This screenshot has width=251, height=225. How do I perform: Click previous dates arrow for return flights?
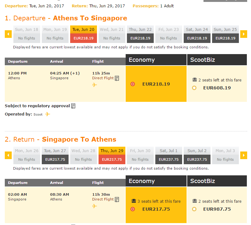point(8,155)
